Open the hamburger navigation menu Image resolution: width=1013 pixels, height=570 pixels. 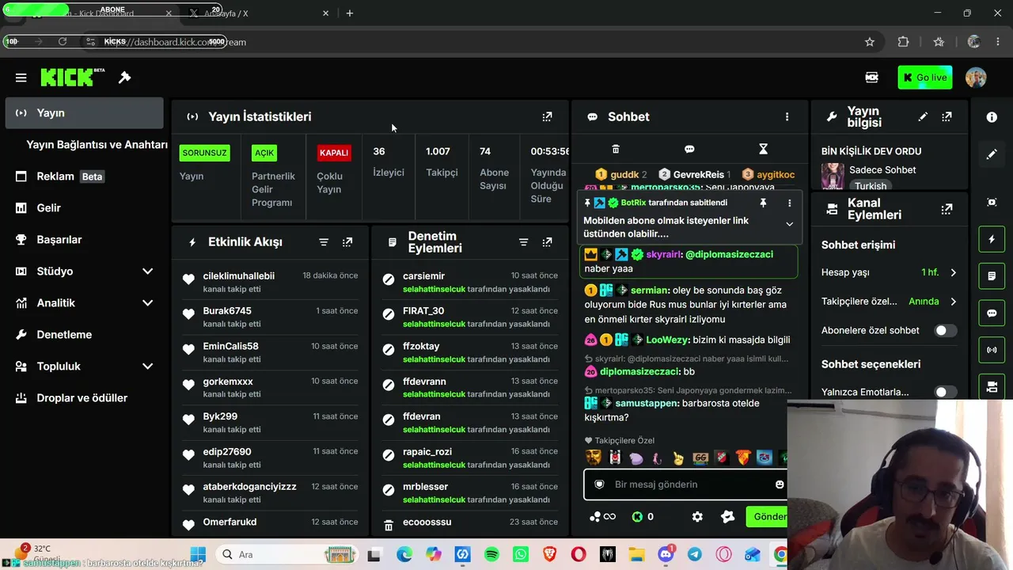point(21,78)
